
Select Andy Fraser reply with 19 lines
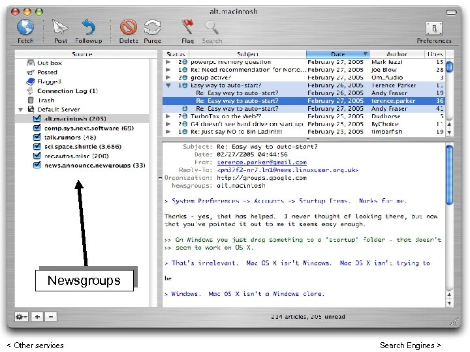click(304, 93)
